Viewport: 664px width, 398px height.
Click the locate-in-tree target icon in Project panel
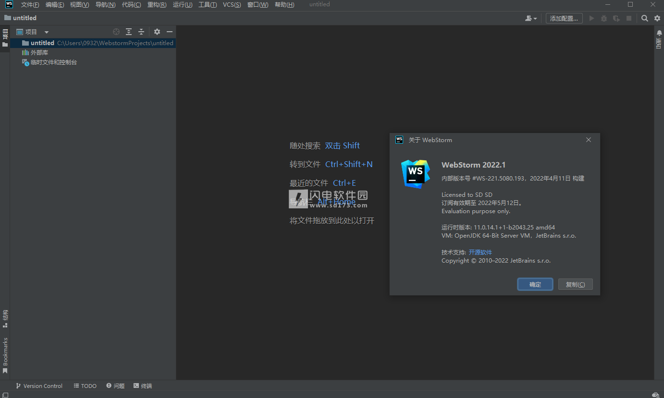(116, 32)
